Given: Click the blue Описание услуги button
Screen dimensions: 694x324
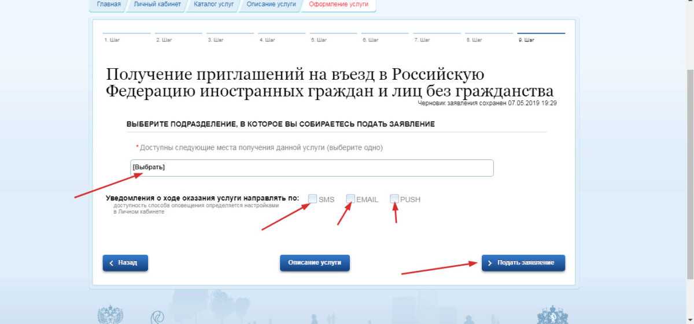Looking at the screenshot, I should [x=315, y=263].
